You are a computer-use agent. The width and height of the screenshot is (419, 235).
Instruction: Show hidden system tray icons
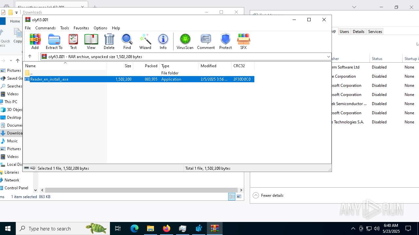tap(353, 228)
